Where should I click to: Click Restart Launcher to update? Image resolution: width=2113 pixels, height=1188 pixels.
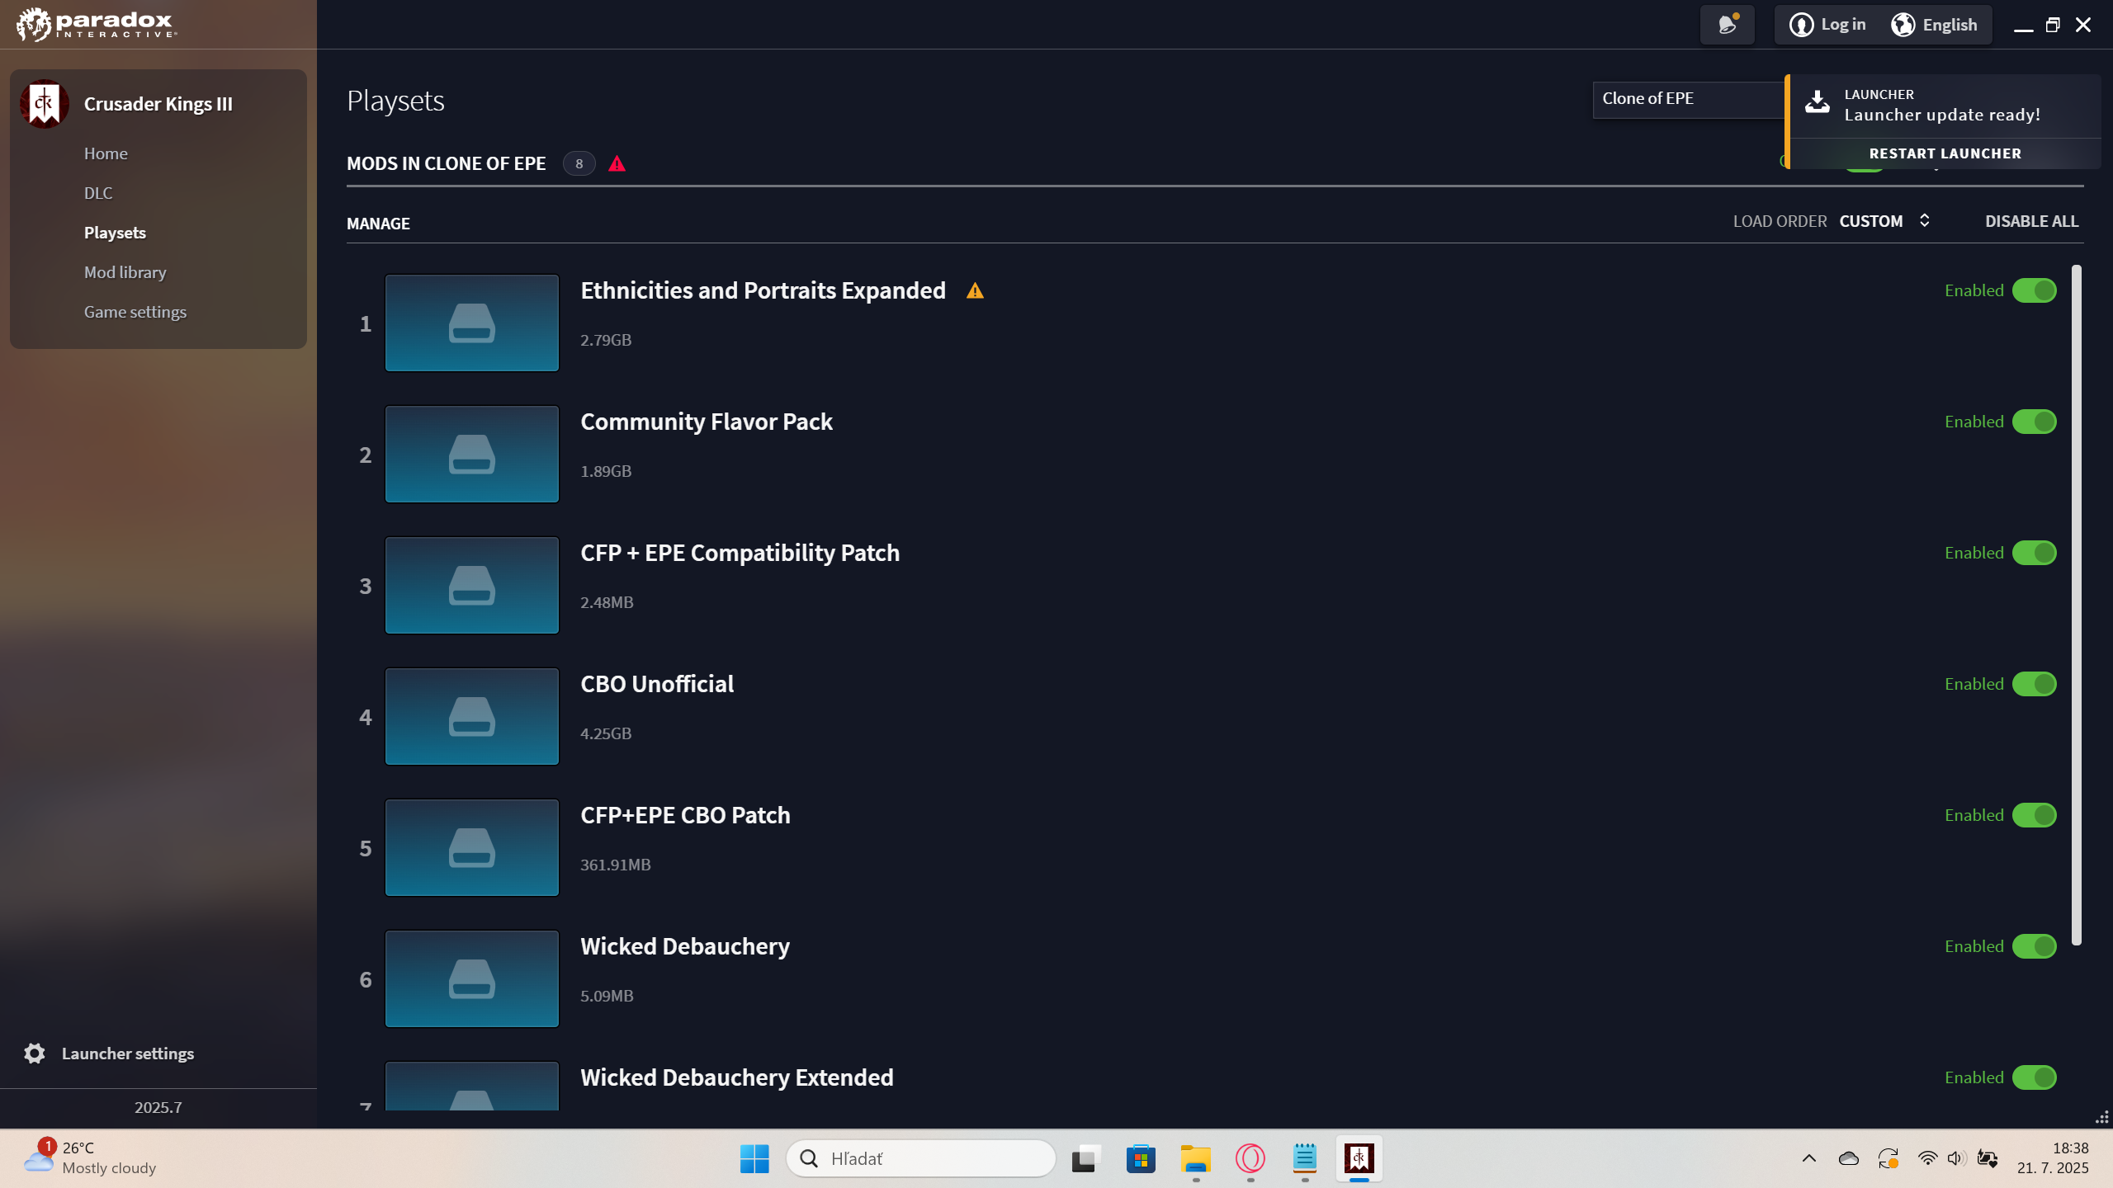point(1945,153)
